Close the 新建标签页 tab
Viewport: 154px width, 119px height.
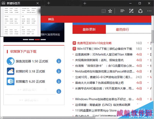[37, 3]
